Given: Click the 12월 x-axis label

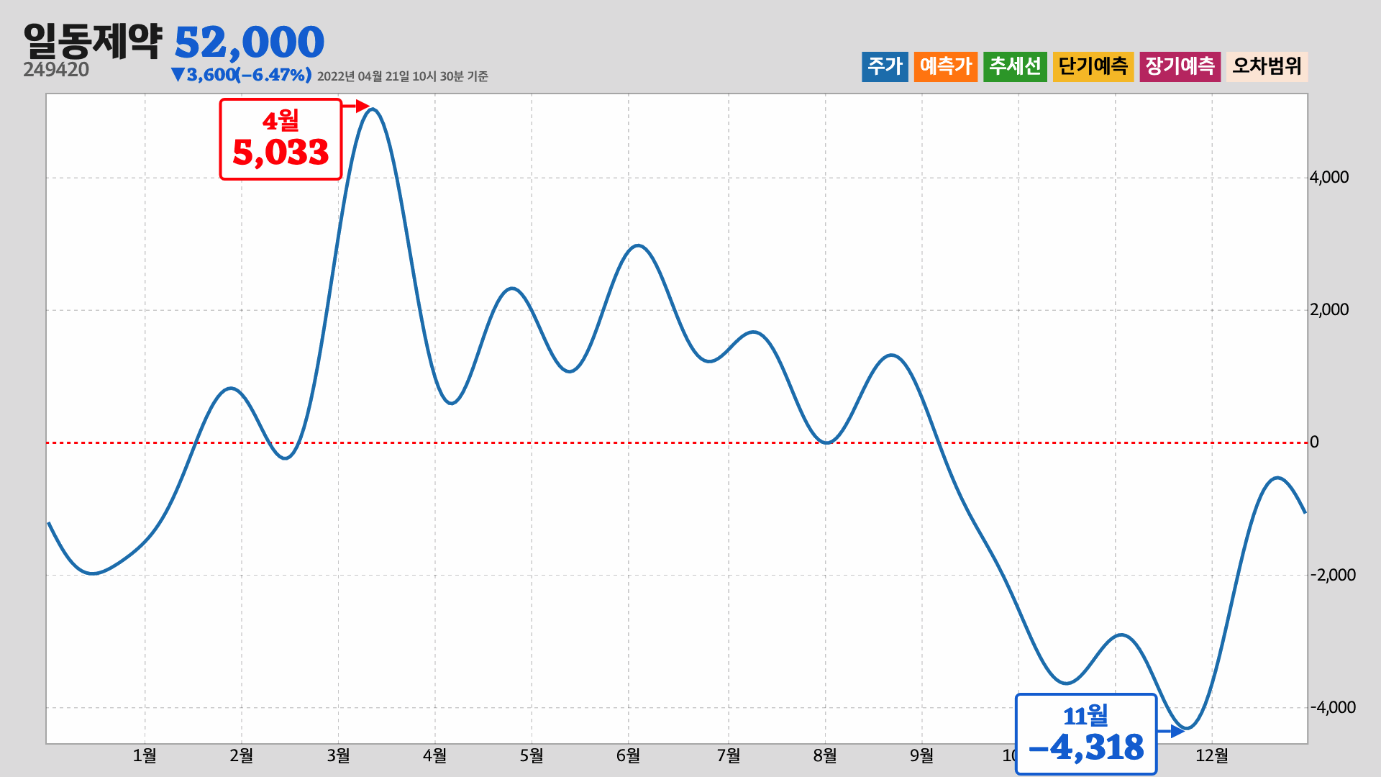Looking at the screenshot, I should (x=1212, y=755).
